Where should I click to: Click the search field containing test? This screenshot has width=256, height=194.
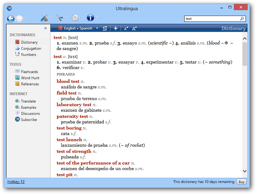click(x=212, y=19)
